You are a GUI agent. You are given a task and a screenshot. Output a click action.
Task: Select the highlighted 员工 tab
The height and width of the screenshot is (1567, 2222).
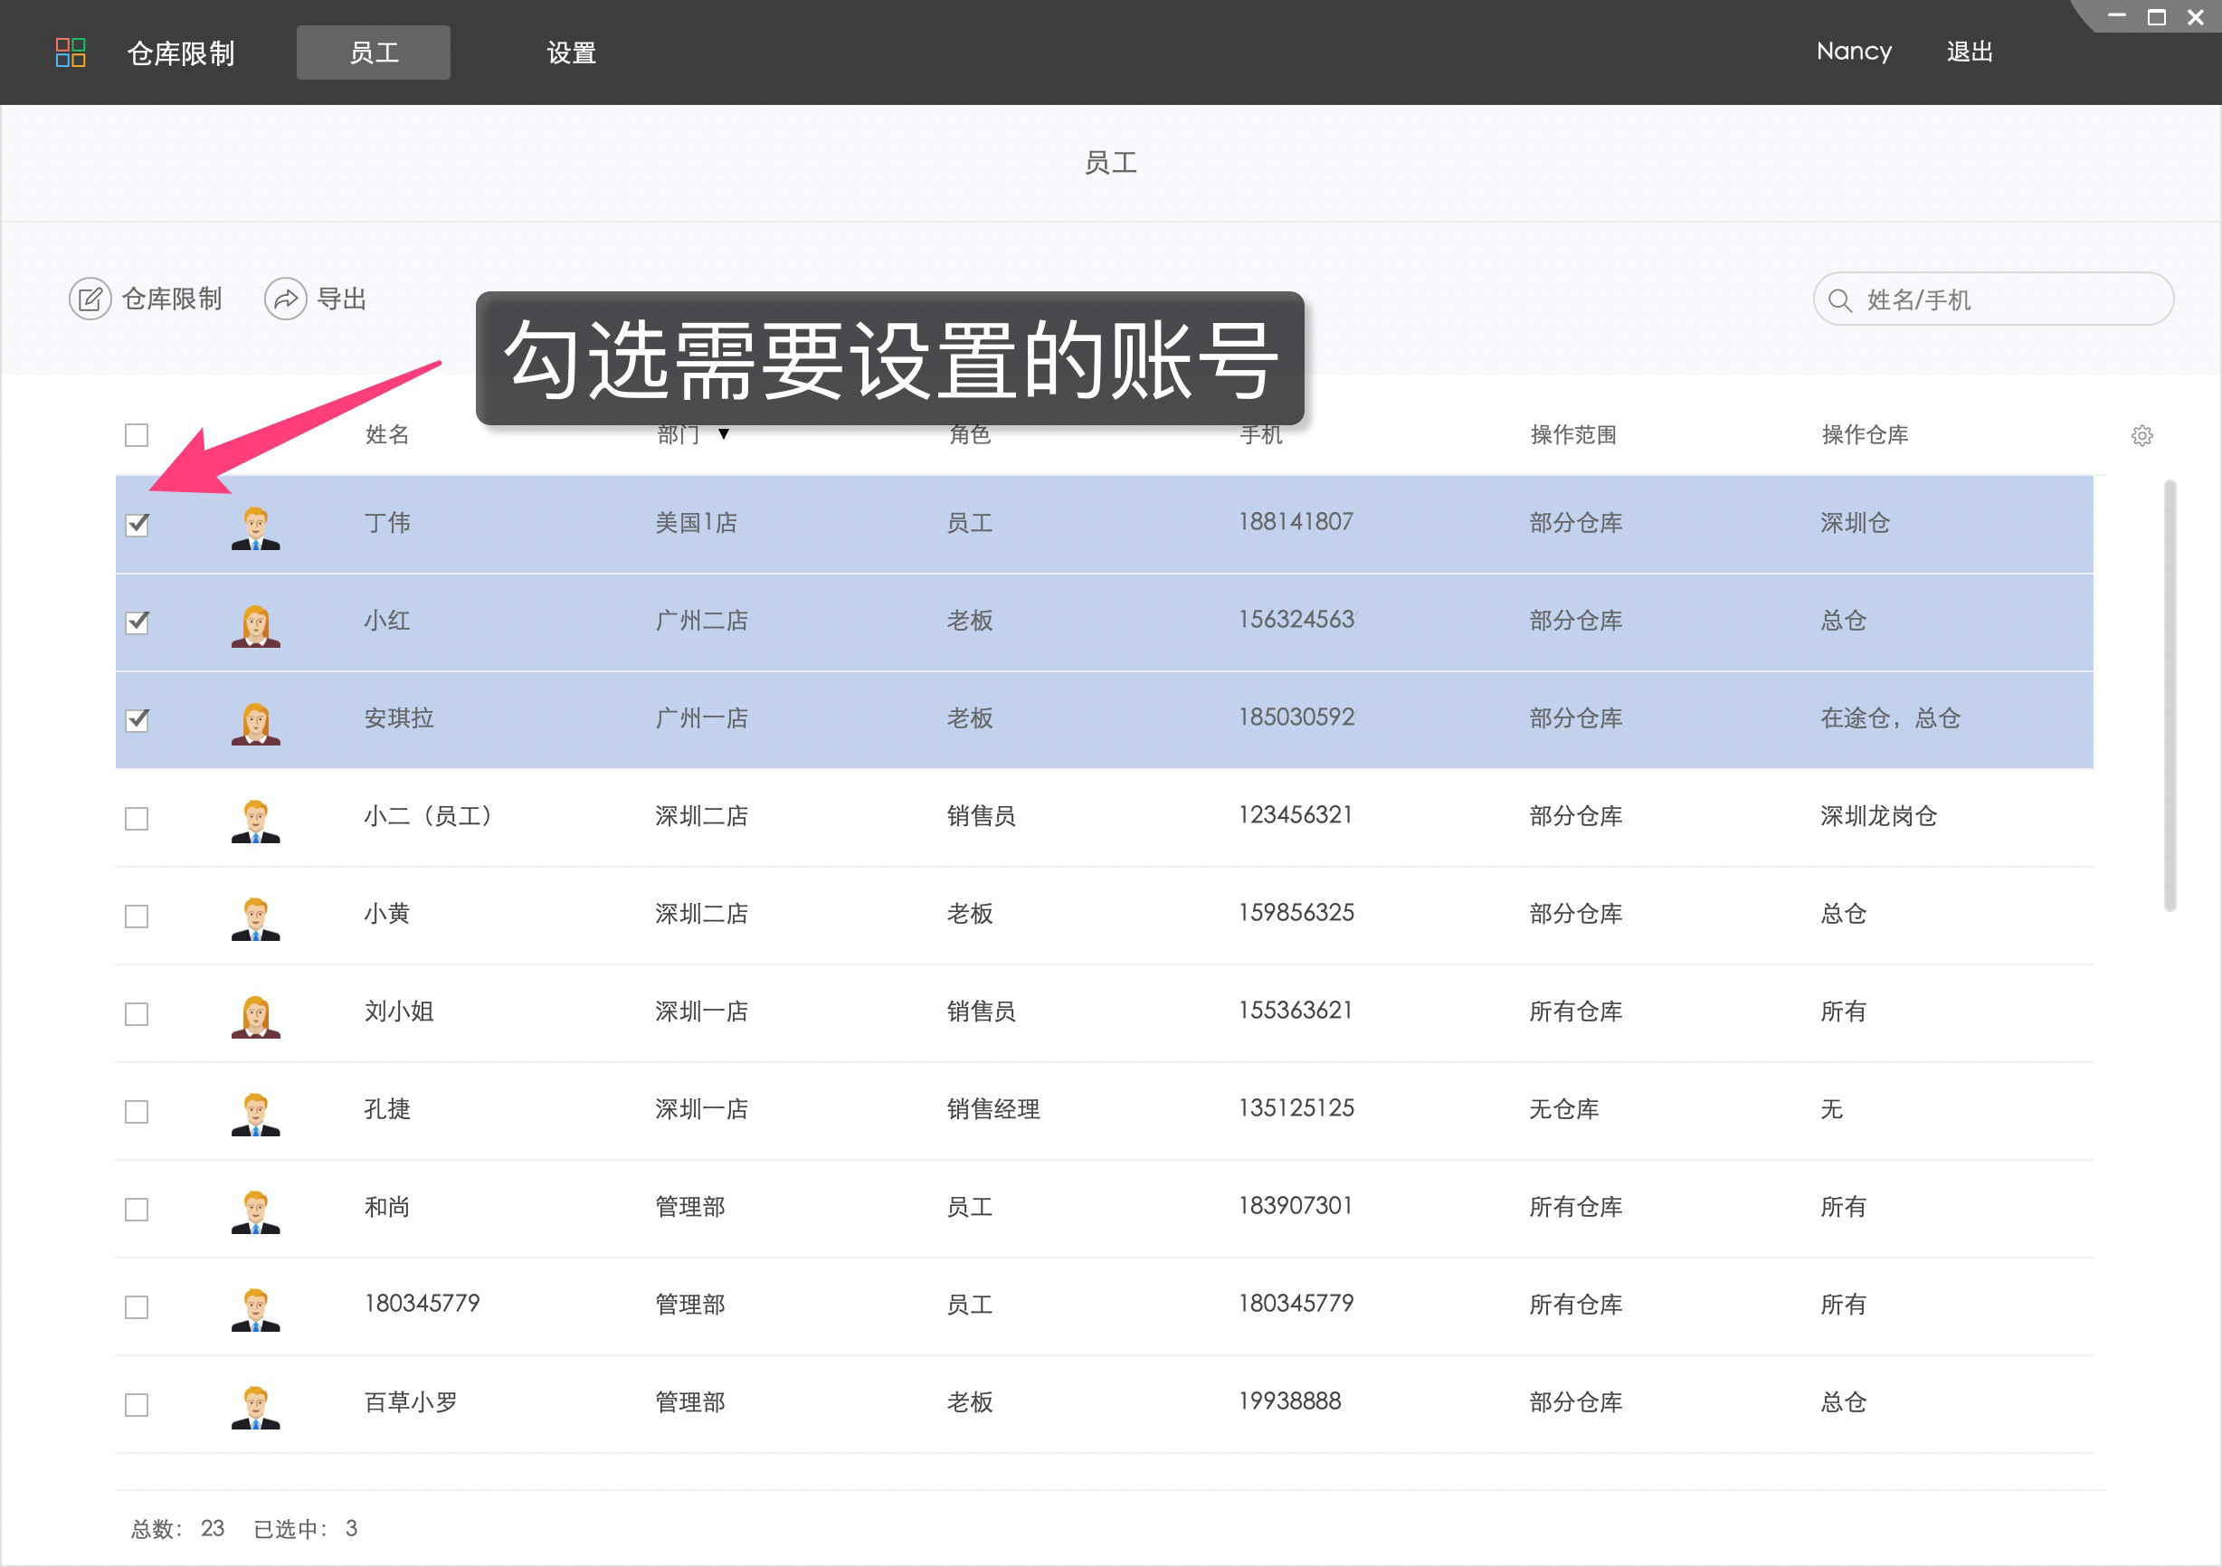(374, 52)
